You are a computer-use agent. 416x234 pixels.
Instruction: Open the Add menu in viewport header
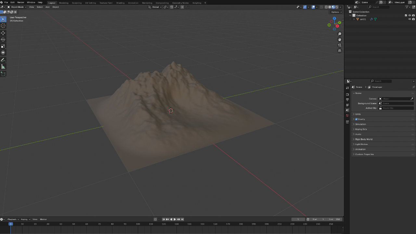coord(47,7)
